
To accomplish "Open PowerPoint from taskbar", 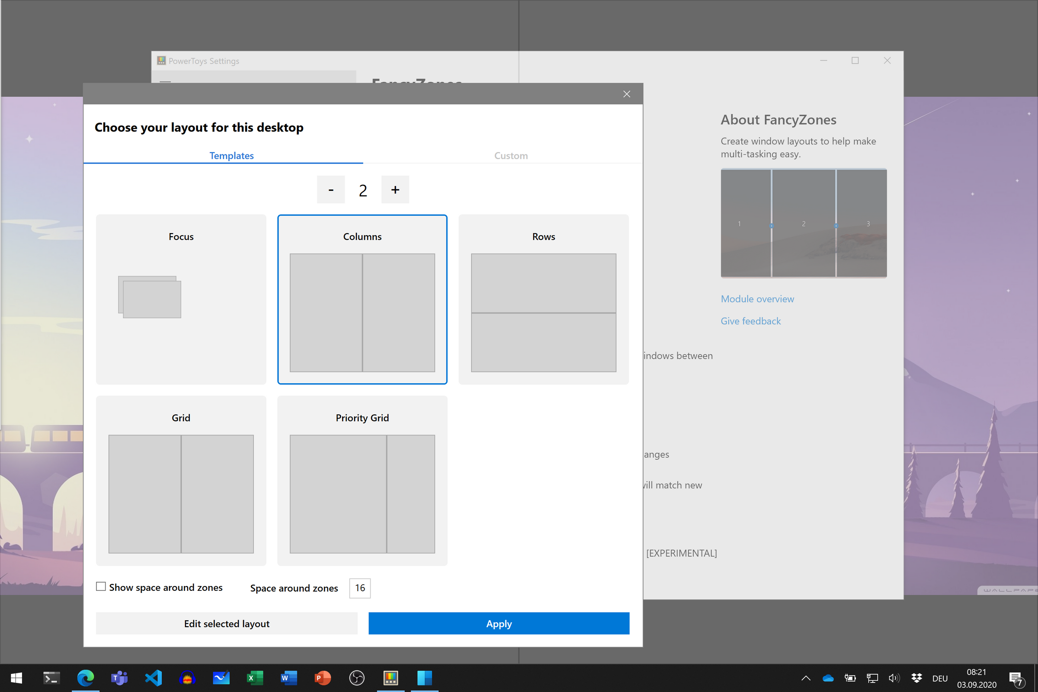I will [x=323, y=678].
